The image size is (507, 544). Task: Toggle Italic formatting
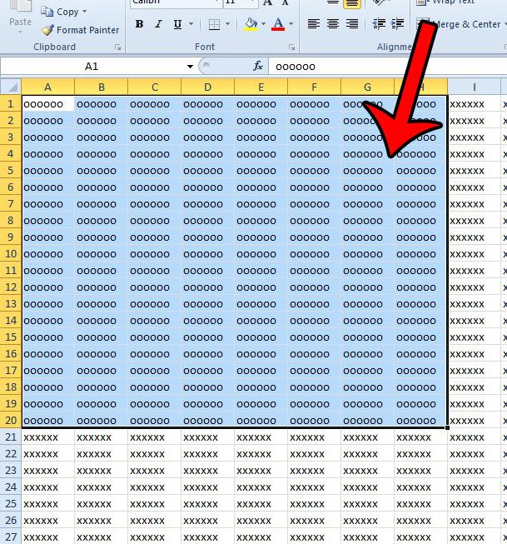[x=158, y=24]
